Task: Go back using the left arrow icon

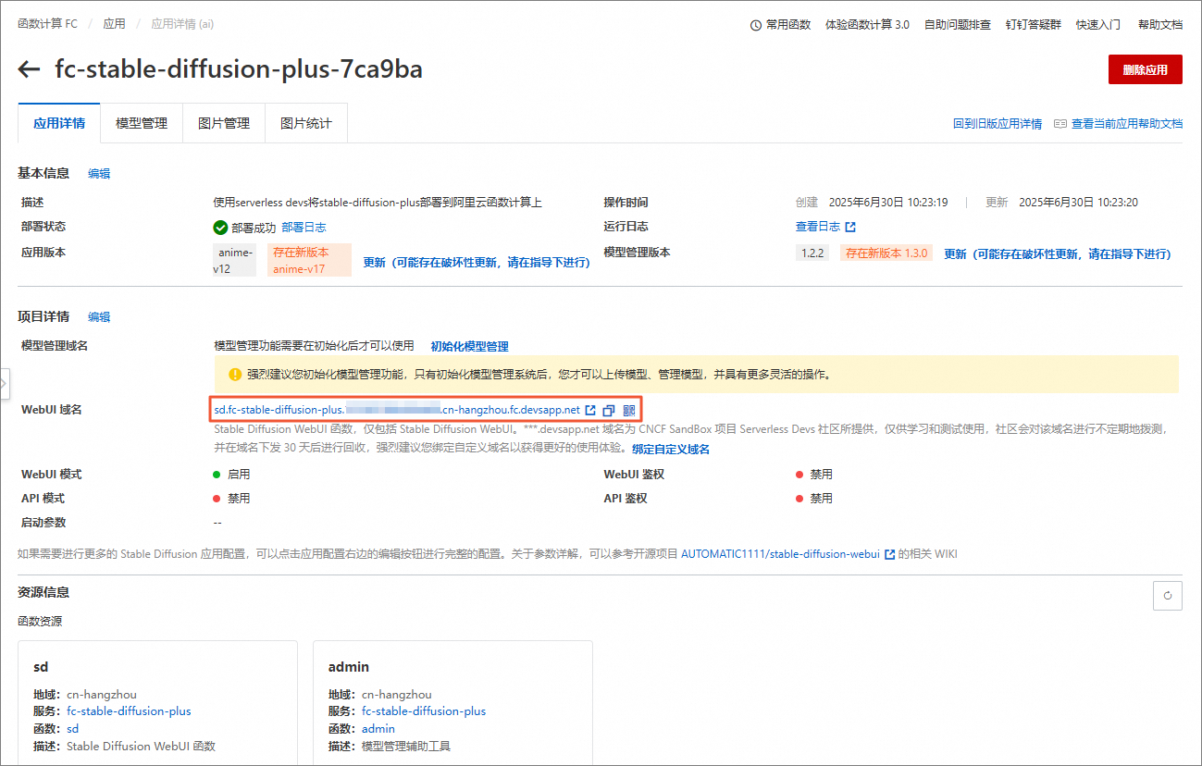Action: click(x=29, y=69)
